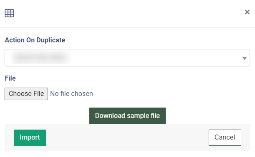Close the import dialog with the X
This screenshot has width=255, height=157.
(x=247, y=12)
